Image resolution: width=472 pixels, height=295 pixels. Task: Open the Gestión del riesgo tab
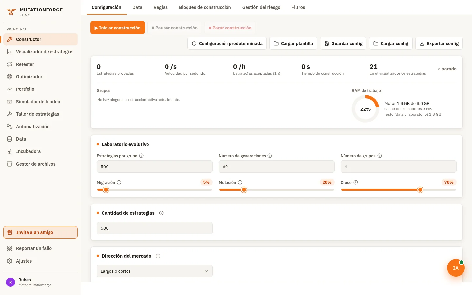(x=261, y=7)
